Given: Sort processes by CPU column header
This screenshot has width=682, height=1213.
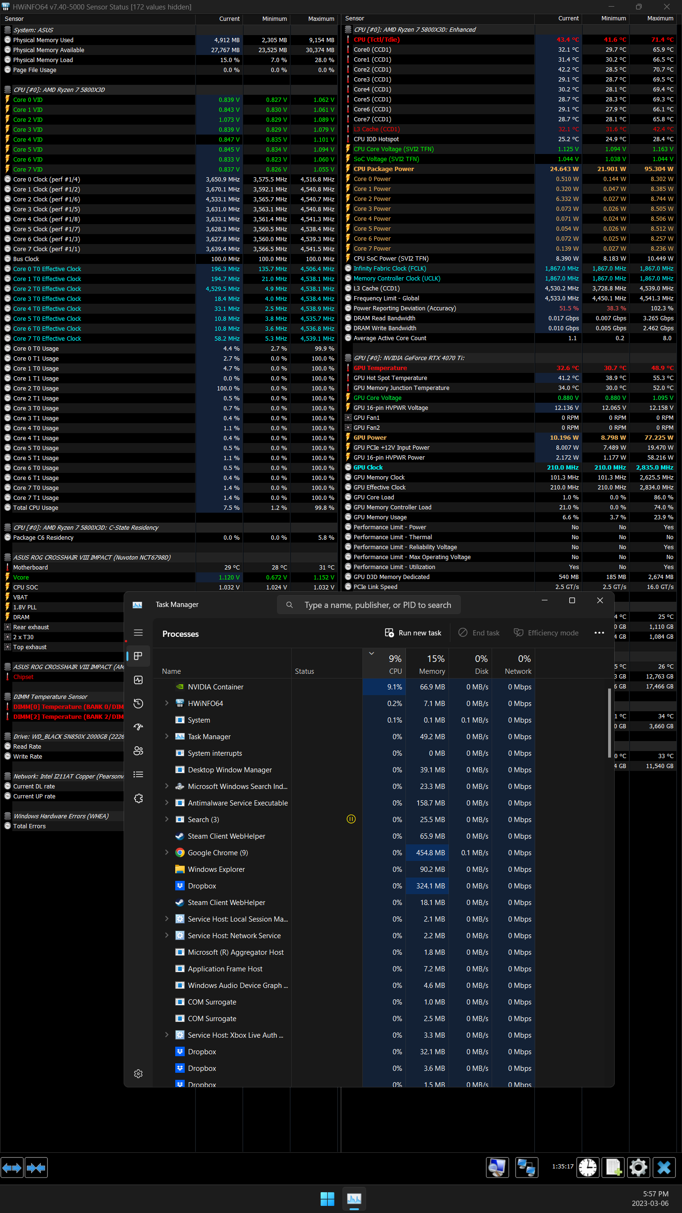Looking at the screenshot, I should click(384, 663).
